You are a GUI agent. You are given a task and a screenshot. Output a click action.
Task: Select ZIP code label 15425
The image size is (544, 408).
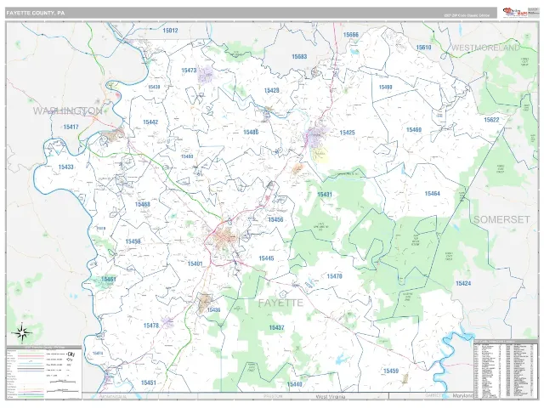348,133
